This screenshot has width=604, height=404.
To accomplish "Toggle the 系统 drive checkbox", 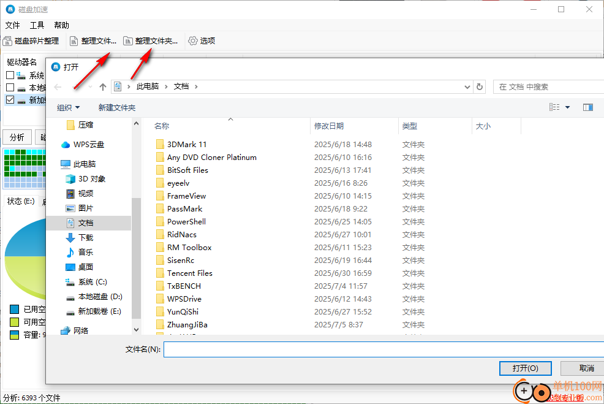I will pos(10,75).
